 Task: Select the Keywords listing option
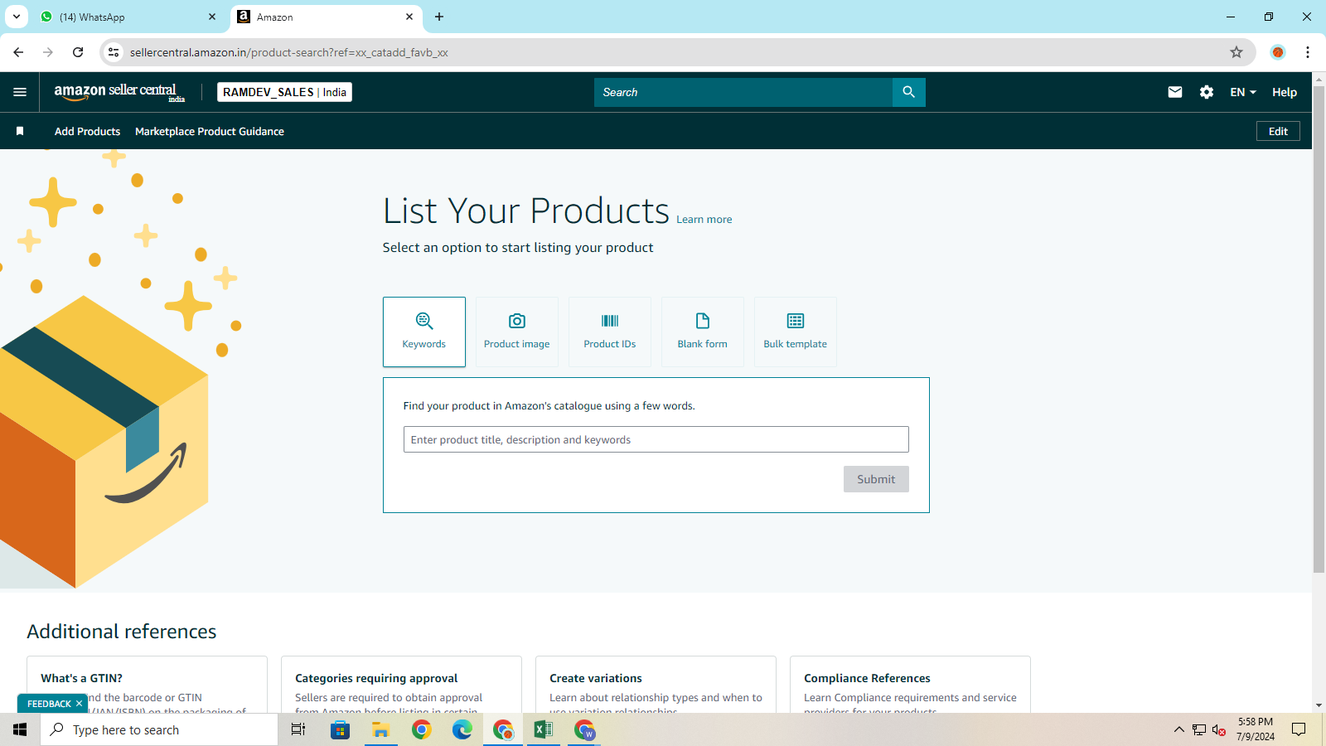point(423,332)
